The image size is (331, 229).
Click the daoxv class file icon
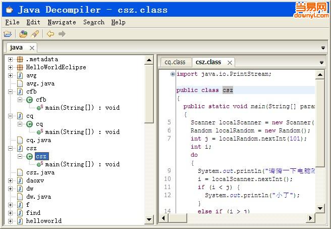pos(20,180)
